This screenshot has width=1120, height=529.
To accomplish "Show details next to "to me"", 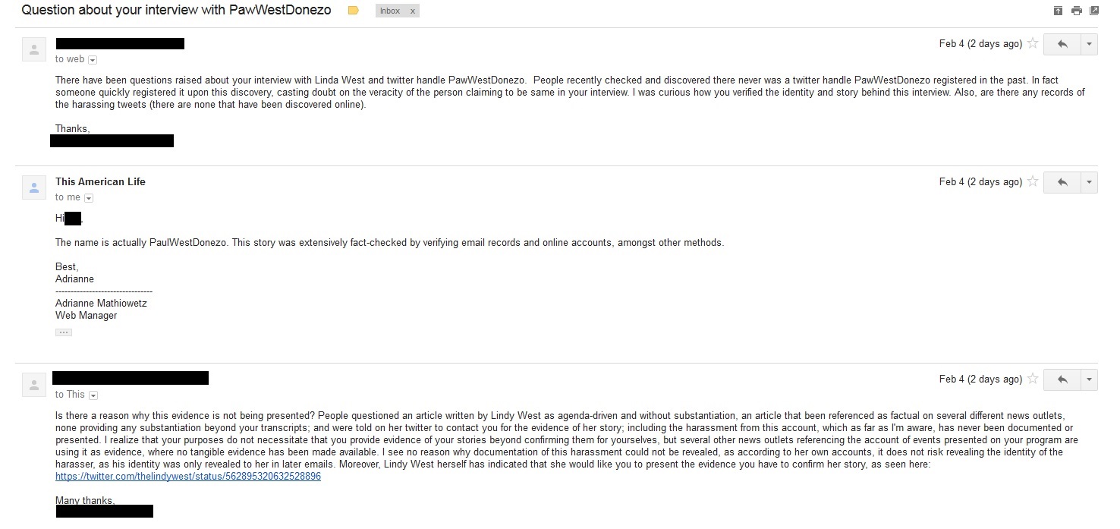I will pos(89,198).
